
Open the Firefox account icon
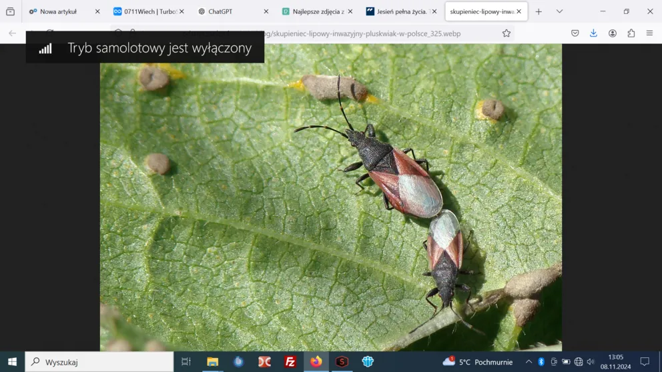613,33
